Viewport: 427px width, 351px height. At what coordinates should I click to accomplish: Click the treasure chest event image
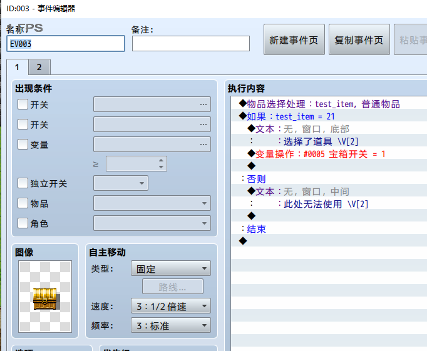45,297
